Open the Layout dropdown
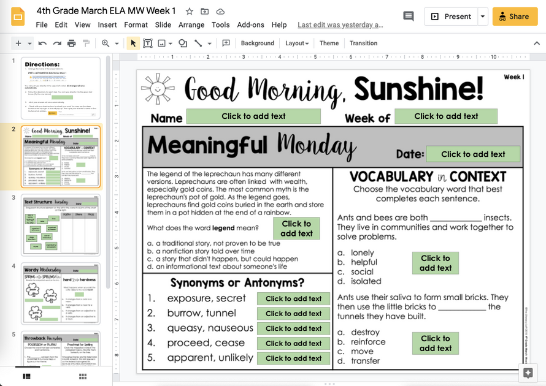The width and height of the screenshot is (546, 386). [298, 43]
